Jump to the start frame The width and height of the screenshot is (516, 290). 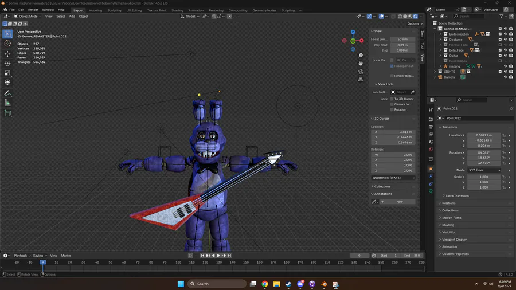tap(202, 256)
